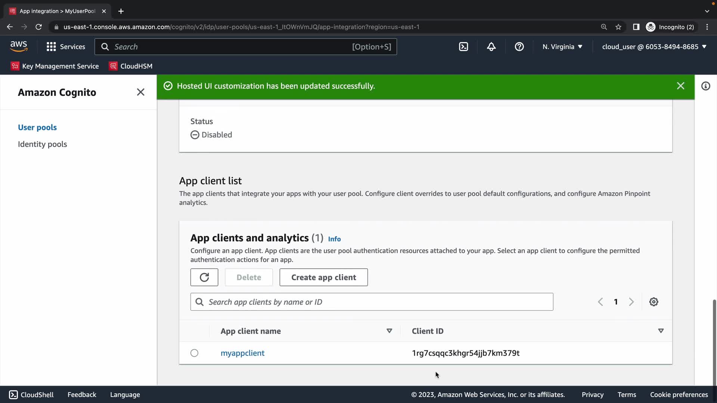Viewport: 717px width, 403px height.
Task: Open the cloud_user account dropdown
Action: point(654,47)
